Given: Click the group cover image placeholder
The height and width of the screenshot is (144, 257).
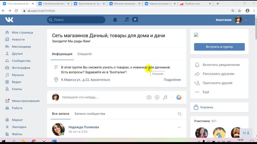Looking at the screenshot, I should click(x=196, y=35).
